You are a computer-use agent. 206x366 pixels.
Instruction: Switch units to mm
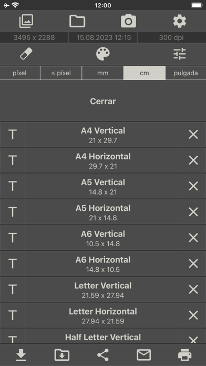click(x=102, y=73)
